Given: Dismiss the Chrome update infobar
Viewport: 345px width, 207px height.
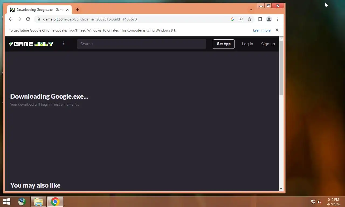Looking at the screenshot, I should (277, 30).
